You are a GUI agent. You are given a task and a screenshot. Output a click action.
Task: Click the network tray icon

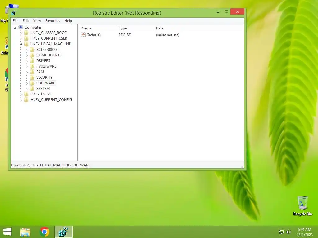click(x=281, y=232)
